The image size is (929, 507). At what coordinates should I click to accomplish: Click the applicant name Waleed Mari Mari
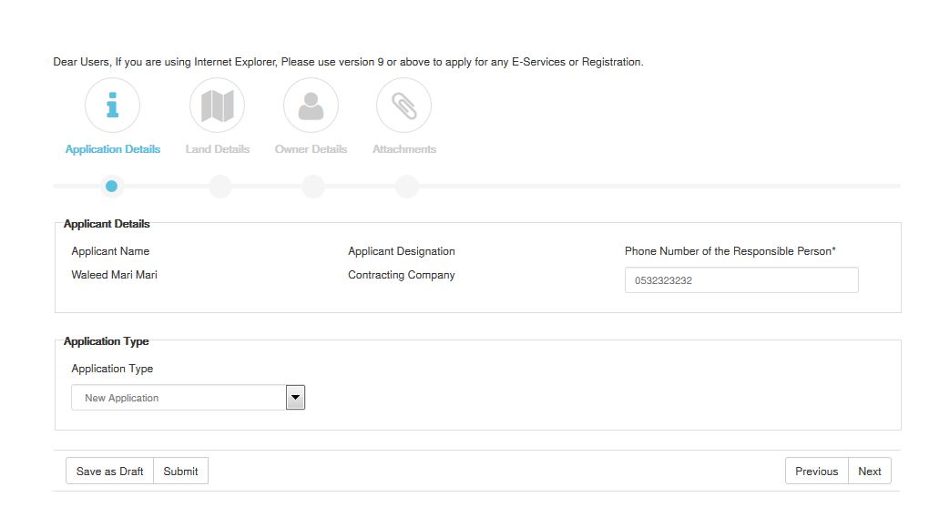pyautogui.click(x=115, y=275)
